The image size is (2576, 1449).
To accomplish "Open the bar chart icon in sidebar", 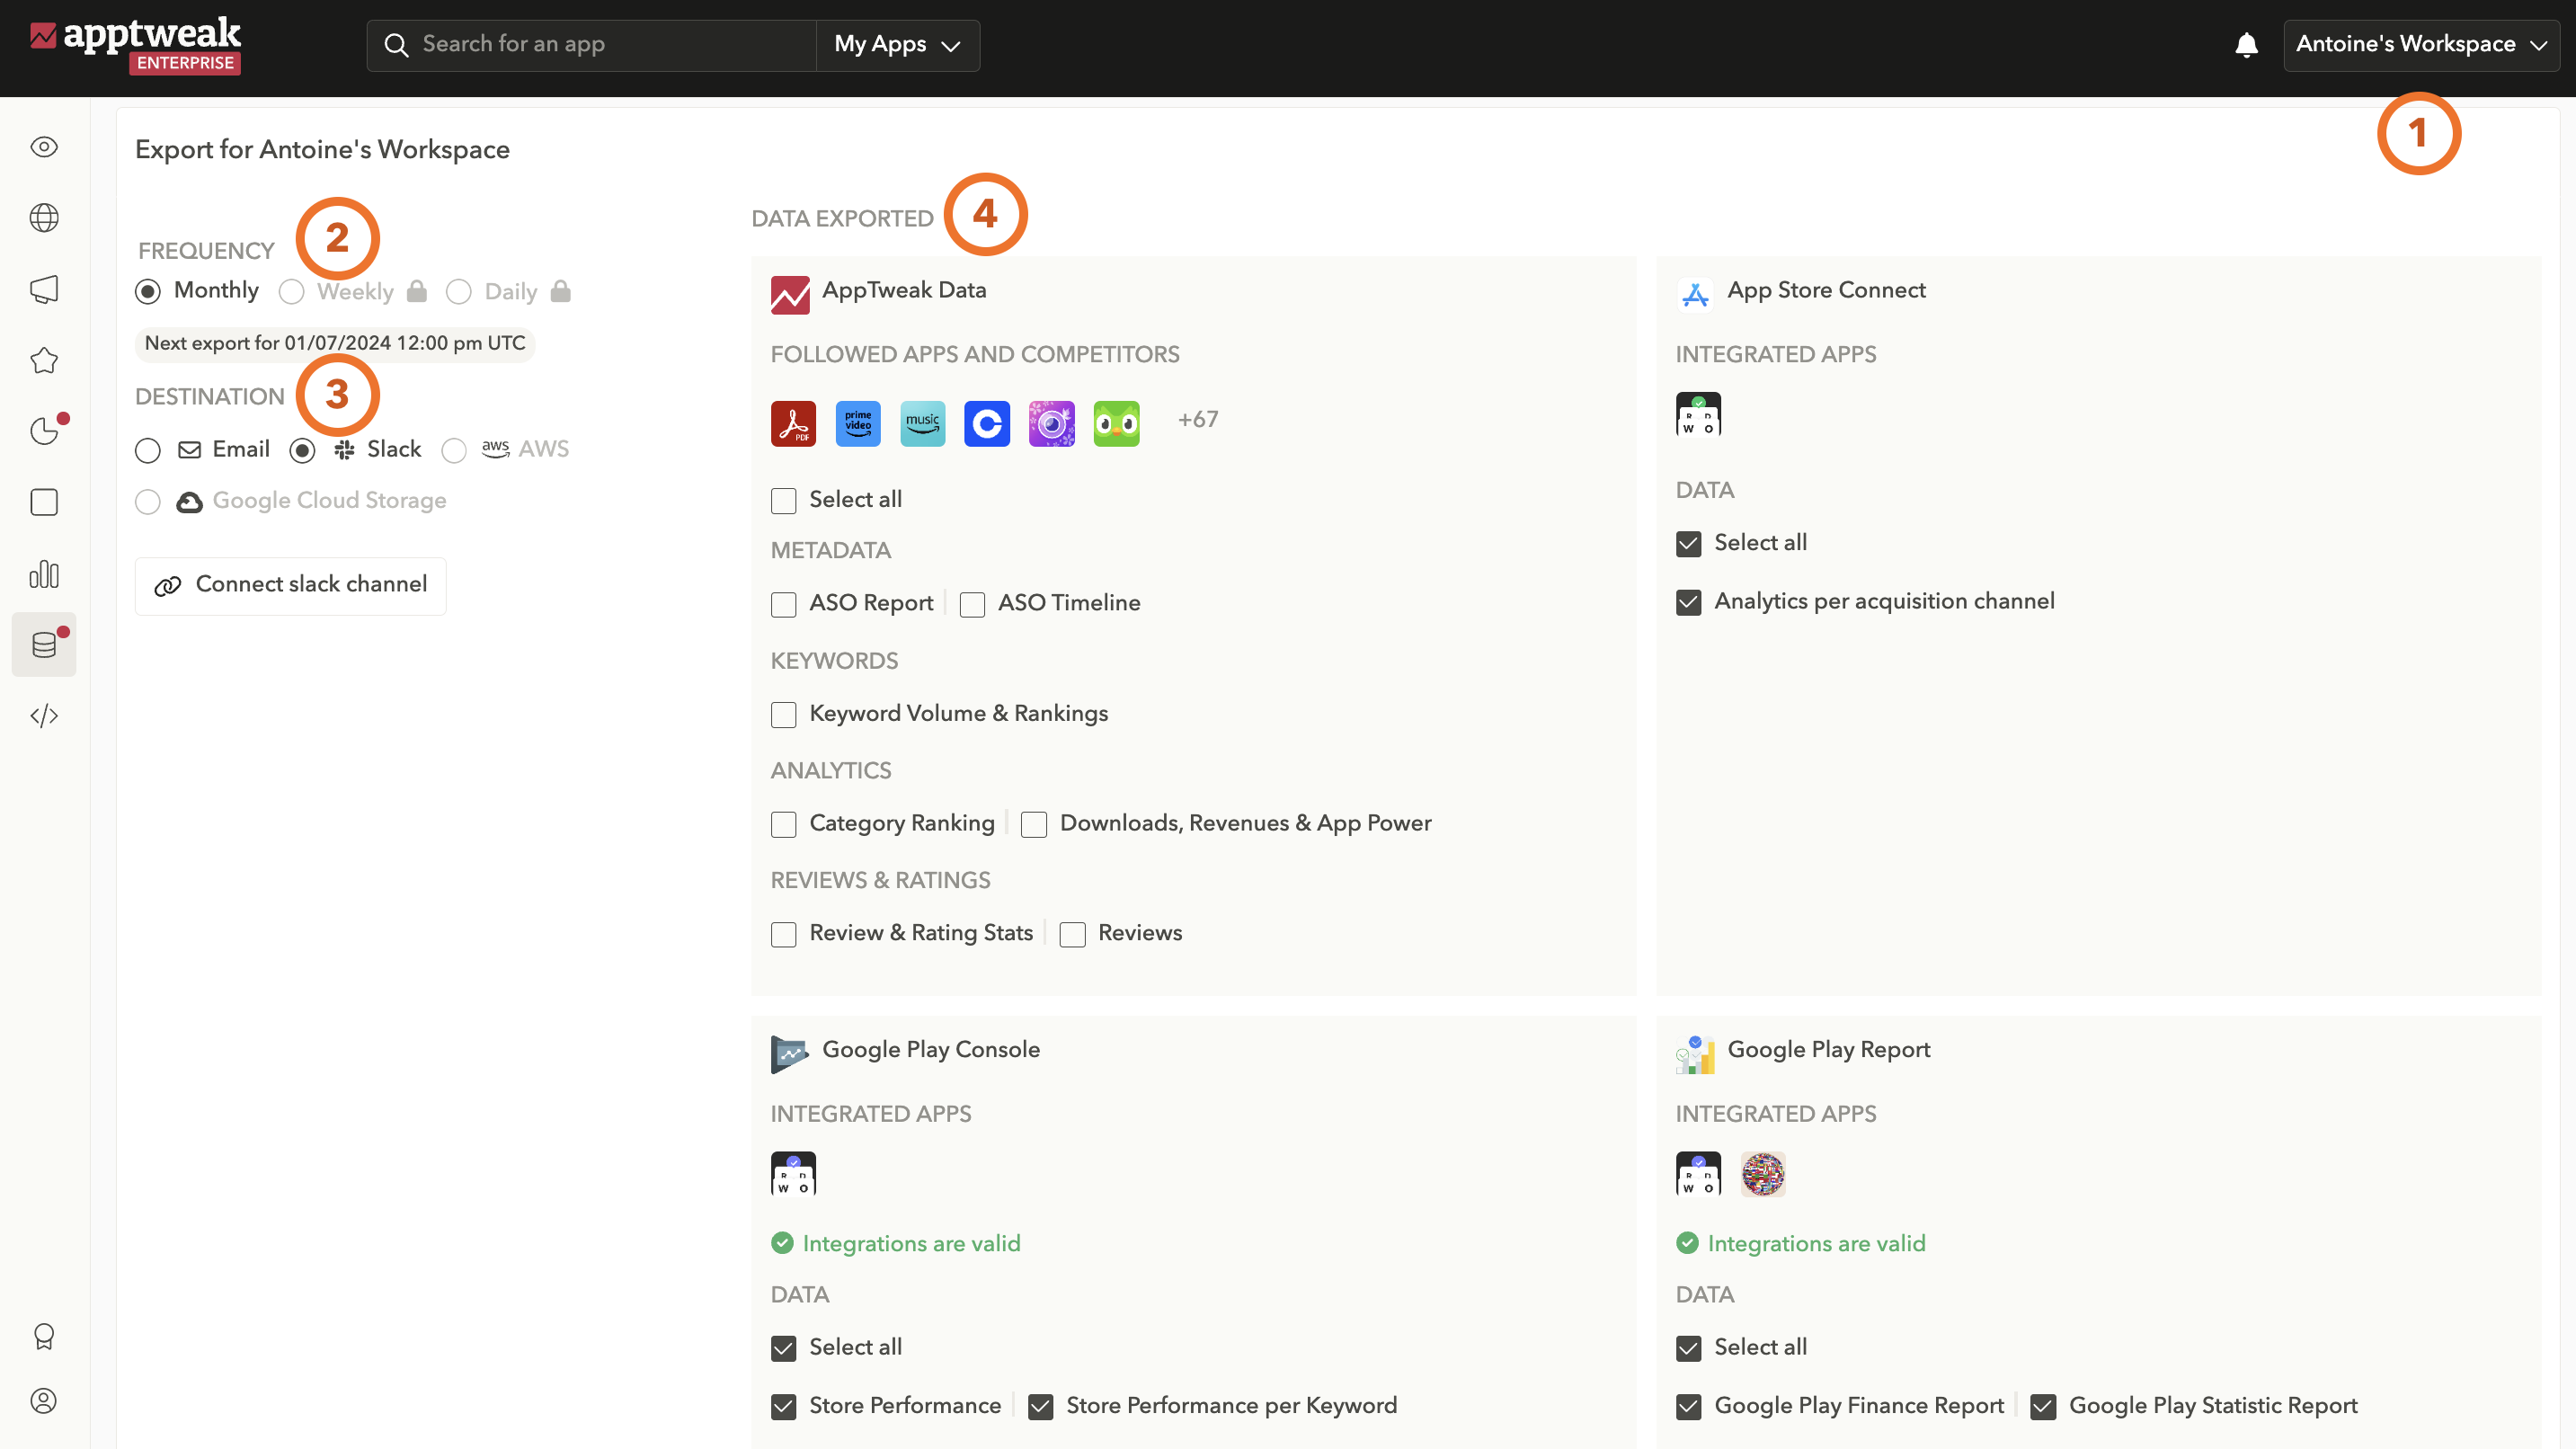I will tap(44, 574).
